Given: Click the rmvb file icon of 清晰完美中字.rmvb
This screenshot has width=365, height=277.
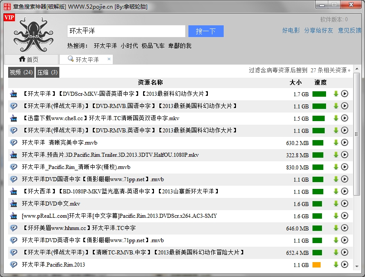Looking at the screenshot, I should tap(14, 142).
